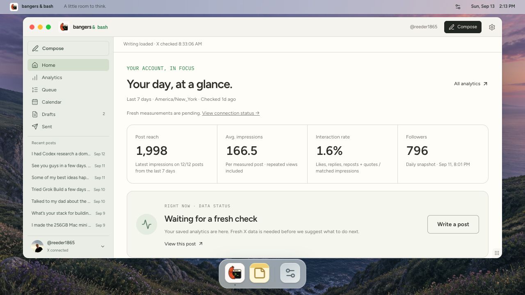Image resolution: width=525 pixels, height=295 pixels.
Task: Open the All analytics link
Action: pyautogui.click(x=471, y=84)
